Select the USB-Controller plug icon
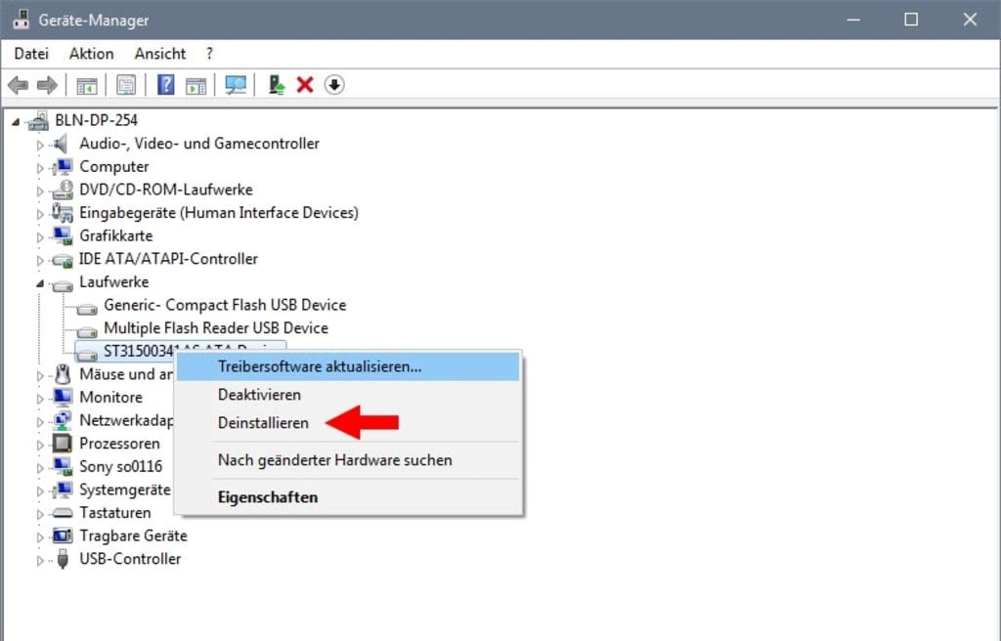 tap(63, 559)
